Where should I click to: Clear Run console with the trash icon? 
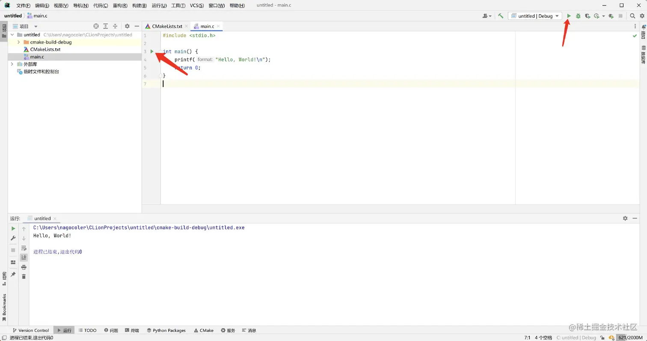[24, 276]
